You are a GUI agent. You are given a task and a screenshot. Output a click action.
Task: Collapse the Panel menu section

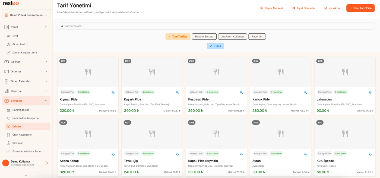pos(26,27)
